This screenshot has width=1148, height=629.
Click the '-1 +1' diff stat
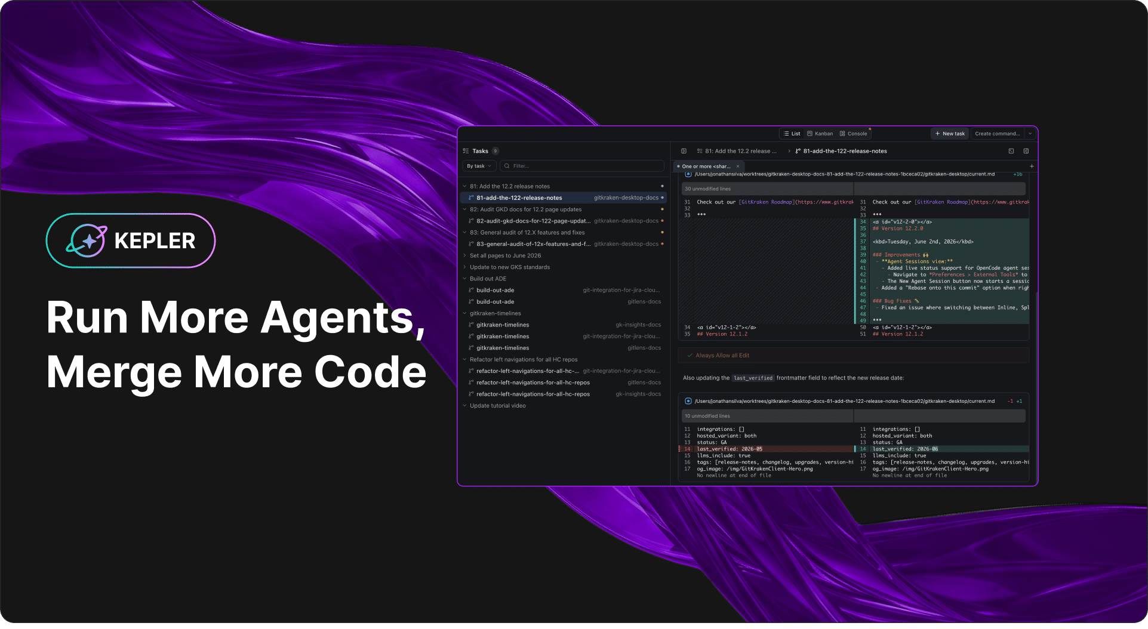click(x=1015, y=401)
